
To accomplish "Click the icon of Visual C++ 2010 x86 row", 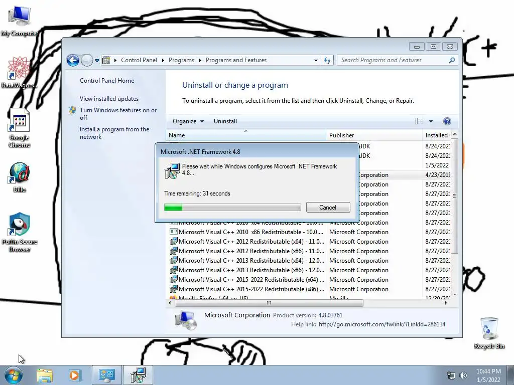I will tap(173, 232).
